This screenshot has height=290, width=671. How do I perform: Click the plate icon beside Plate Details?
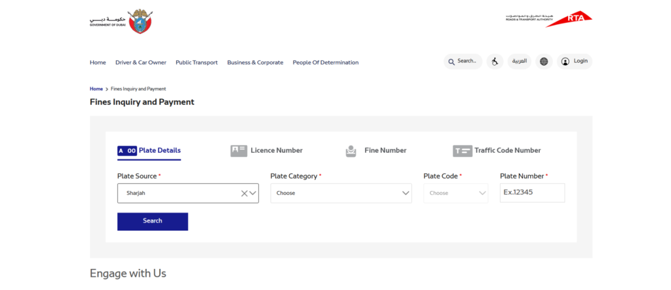[127, 151]
